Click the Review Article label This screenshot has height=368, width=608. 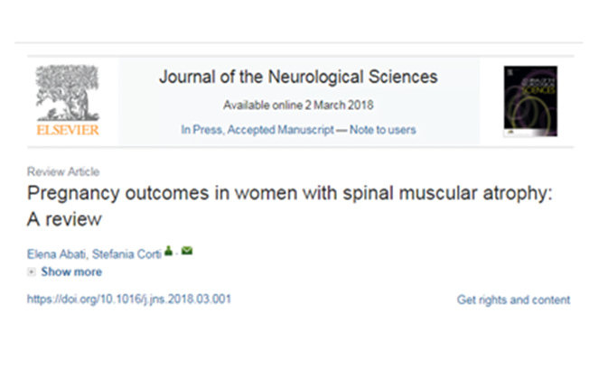(63, 171)
